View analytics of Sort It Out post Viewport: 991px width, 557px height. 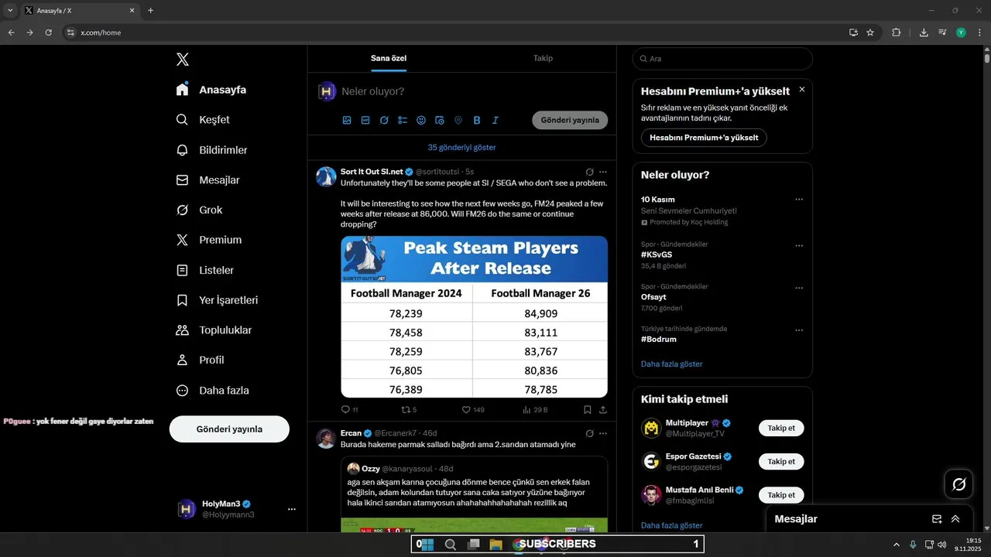coord(536,410)
